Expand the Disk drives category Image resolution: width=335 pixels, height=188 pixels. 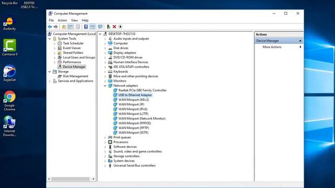click(x=105, y=48)
